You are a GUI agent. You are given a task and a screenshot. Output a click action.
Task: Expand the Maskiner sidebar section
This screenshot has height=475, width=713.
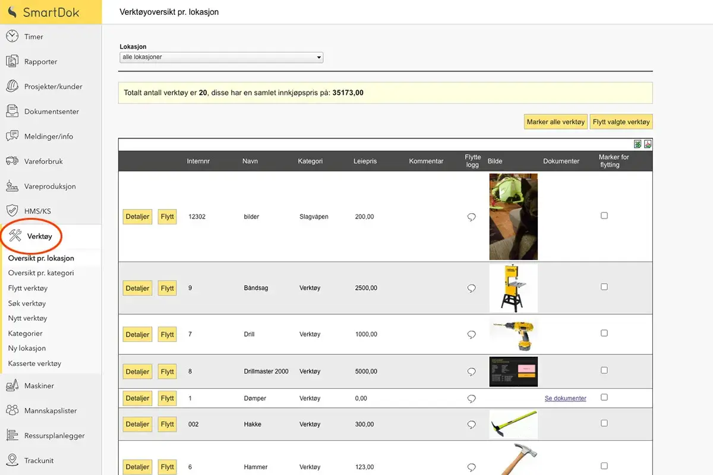[39, 386]
